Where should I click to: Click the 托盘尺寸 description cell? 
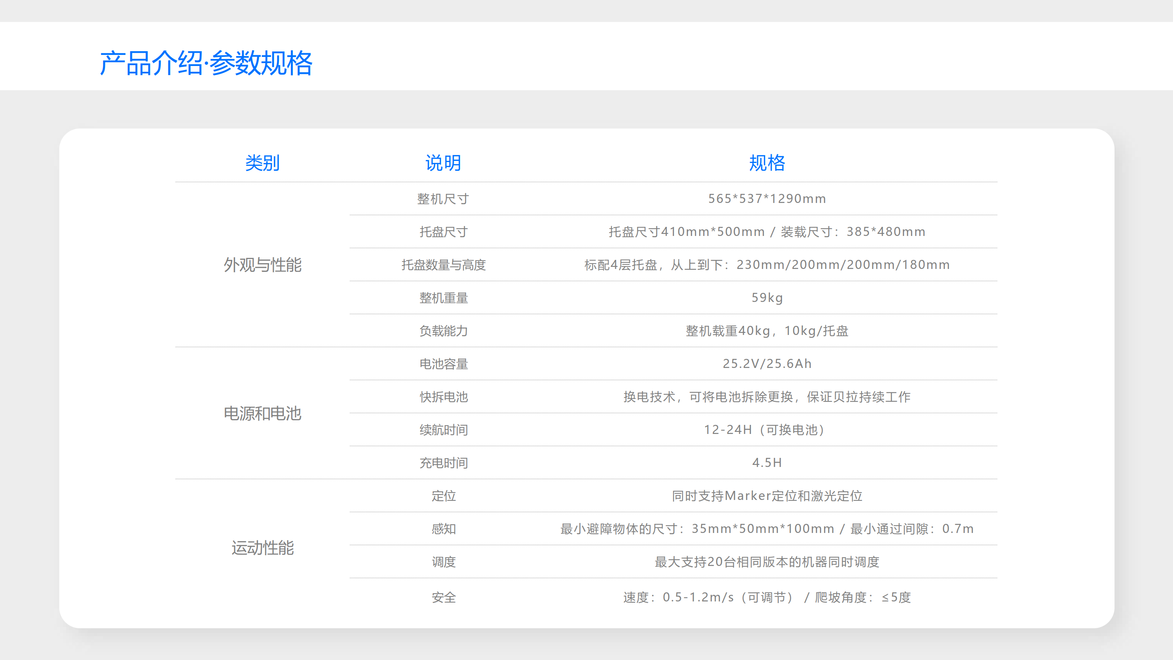point(443,232)
